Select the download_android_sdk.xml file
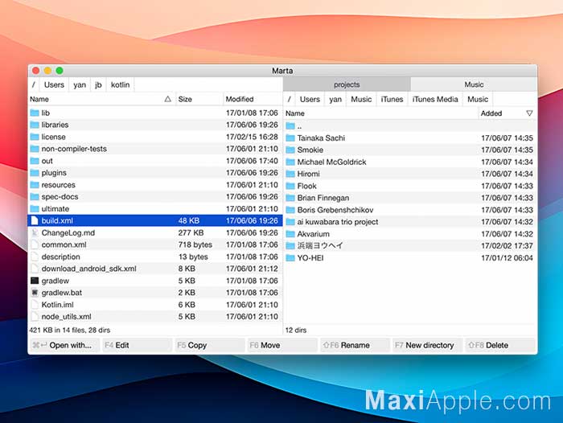563x423 pixels. pyautogui.click(x=155, y=269)
